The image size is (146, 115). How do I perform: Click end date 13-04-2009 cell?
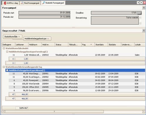(113, 74)
